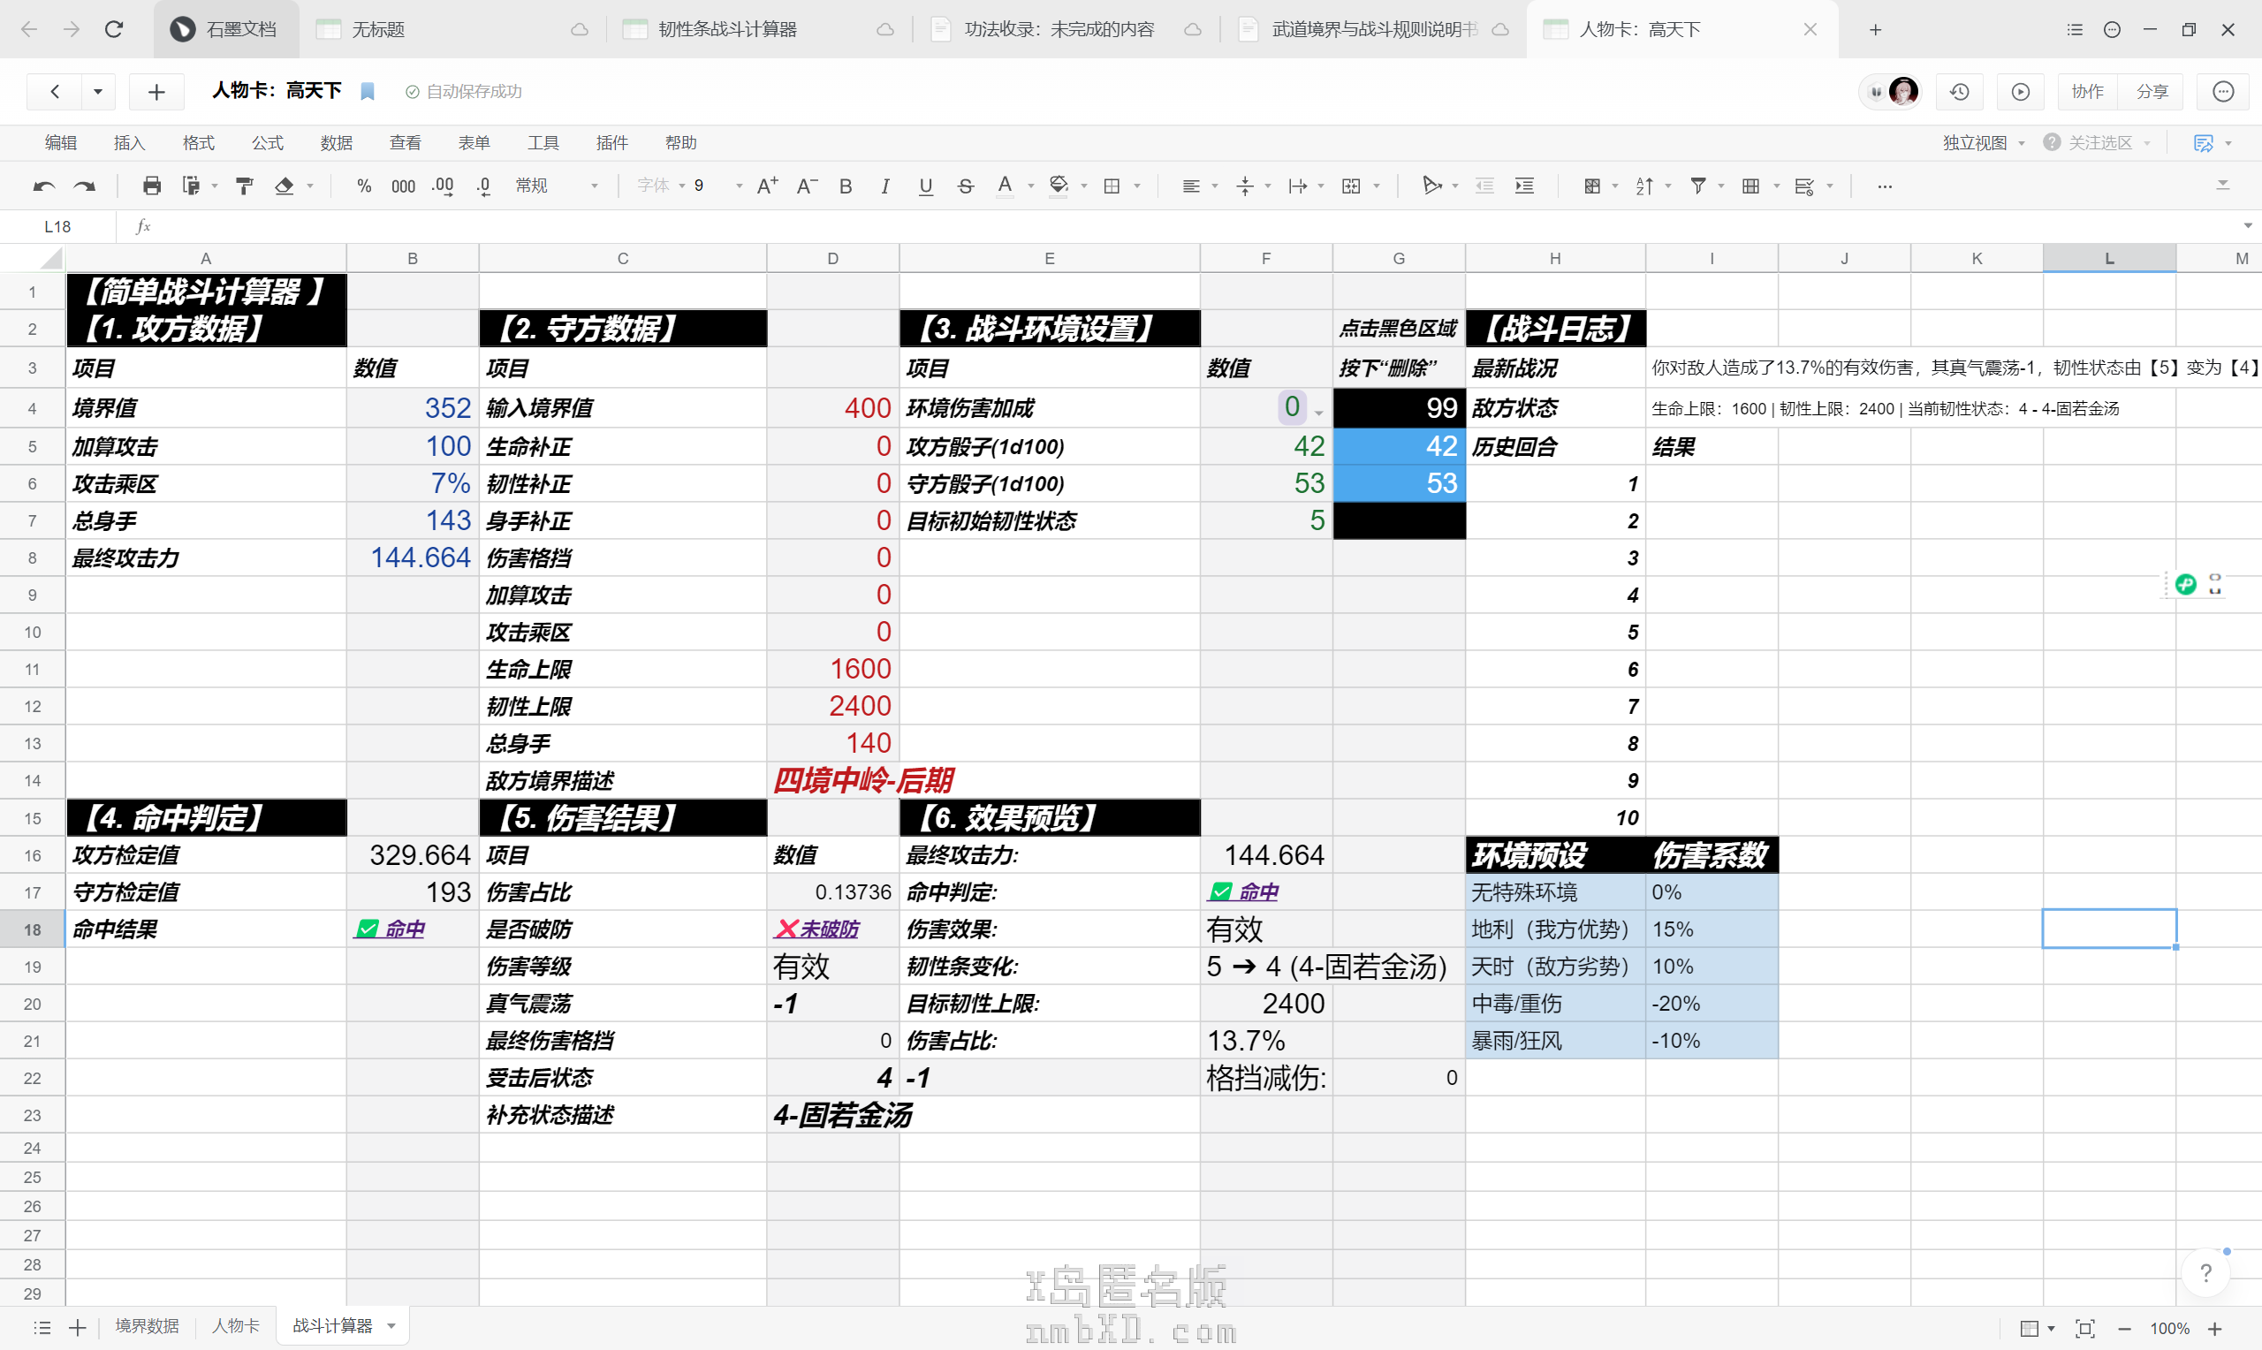Click the clear format eraser icon

285,186
